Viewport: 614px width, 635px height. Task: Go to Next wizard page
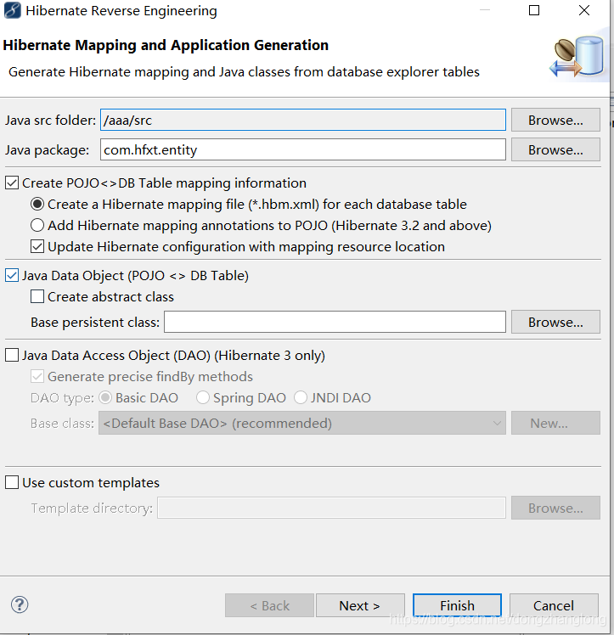pos(360,605)
